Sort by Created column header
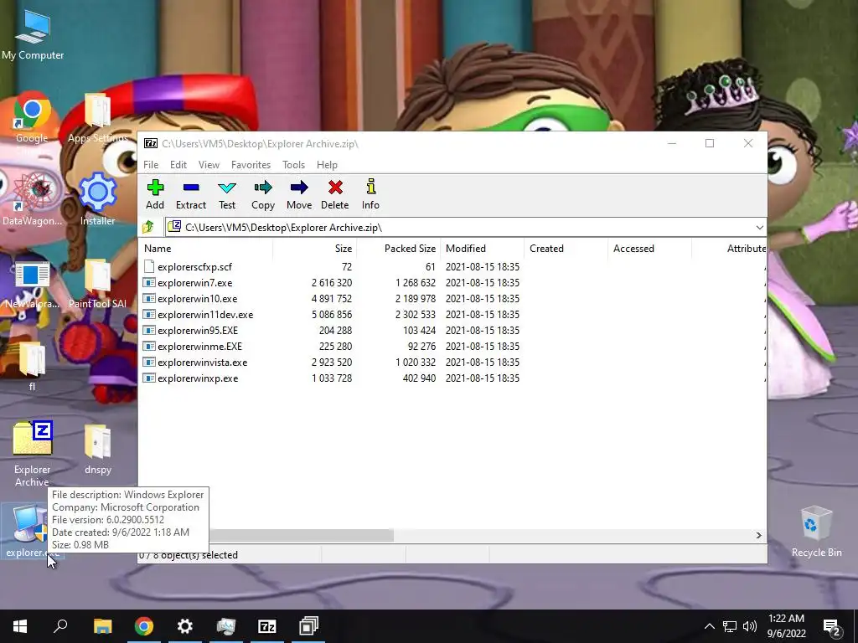Image resolution: width=858 pixels, height=643 pixels. pos(566,248)
